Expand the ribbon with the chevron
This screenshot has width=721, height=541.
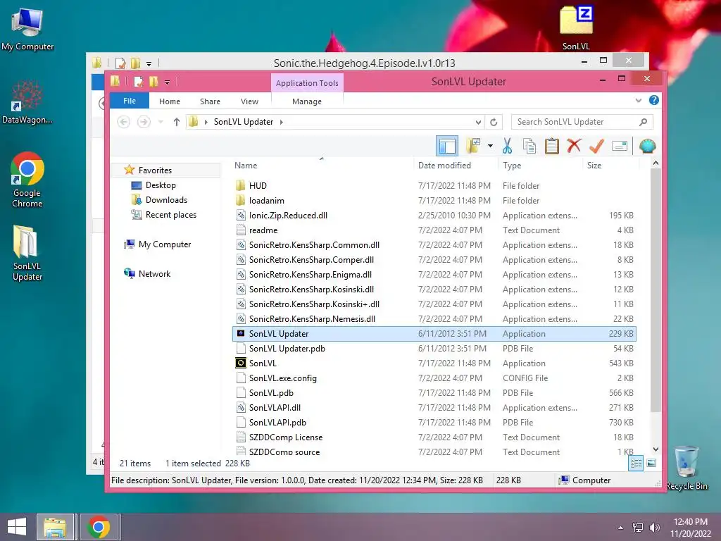coord(638,100)
